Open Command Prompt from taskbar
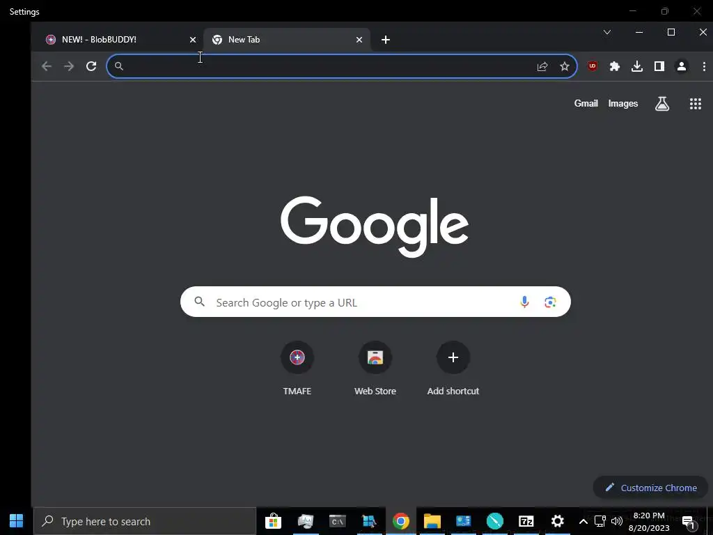 [338, 521]
